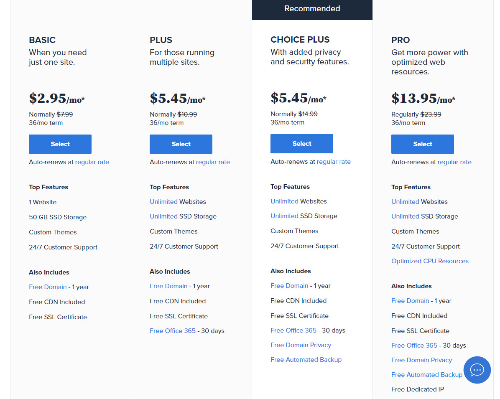Open Free Office 365 details in PRO column
This screenshot has height=399, width=500.
tap(414, 345)
